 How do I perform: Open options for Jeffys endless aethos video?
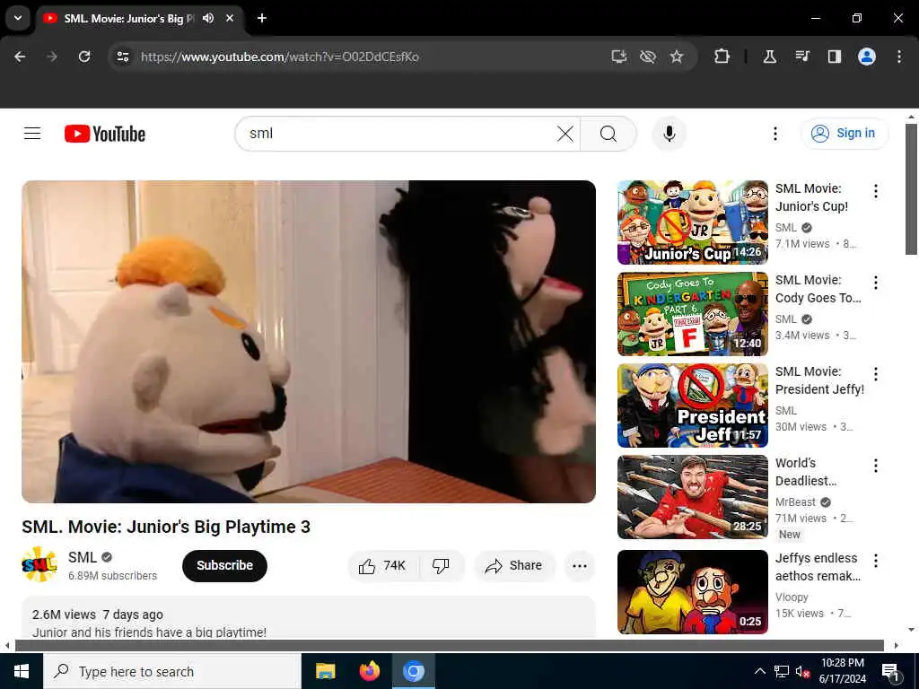(x=875, y=560)
